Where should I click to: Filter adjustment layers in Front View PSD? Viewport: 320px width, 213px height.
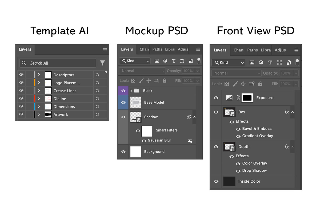261,63
